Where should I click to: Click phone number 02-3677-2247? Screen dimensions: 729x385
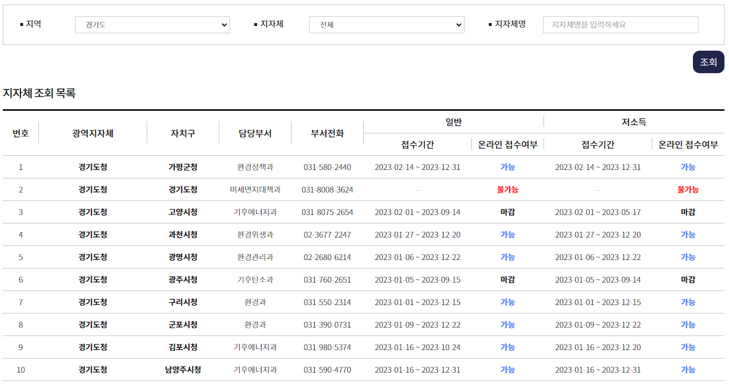pos(327,235)
